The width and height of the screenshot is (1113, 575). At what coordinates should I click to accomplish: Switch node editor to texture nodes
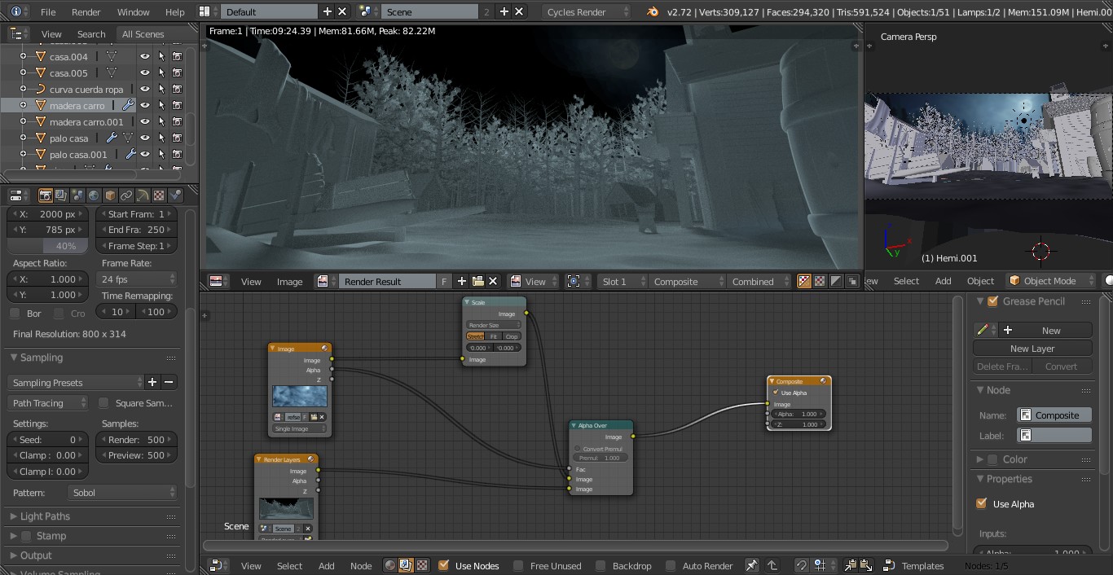[422, 565]
